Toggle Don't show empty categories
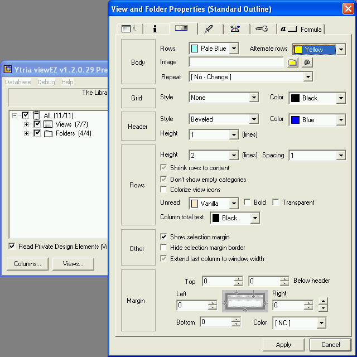The height and width of the screenshot is (357, 357). click(163, 180)
